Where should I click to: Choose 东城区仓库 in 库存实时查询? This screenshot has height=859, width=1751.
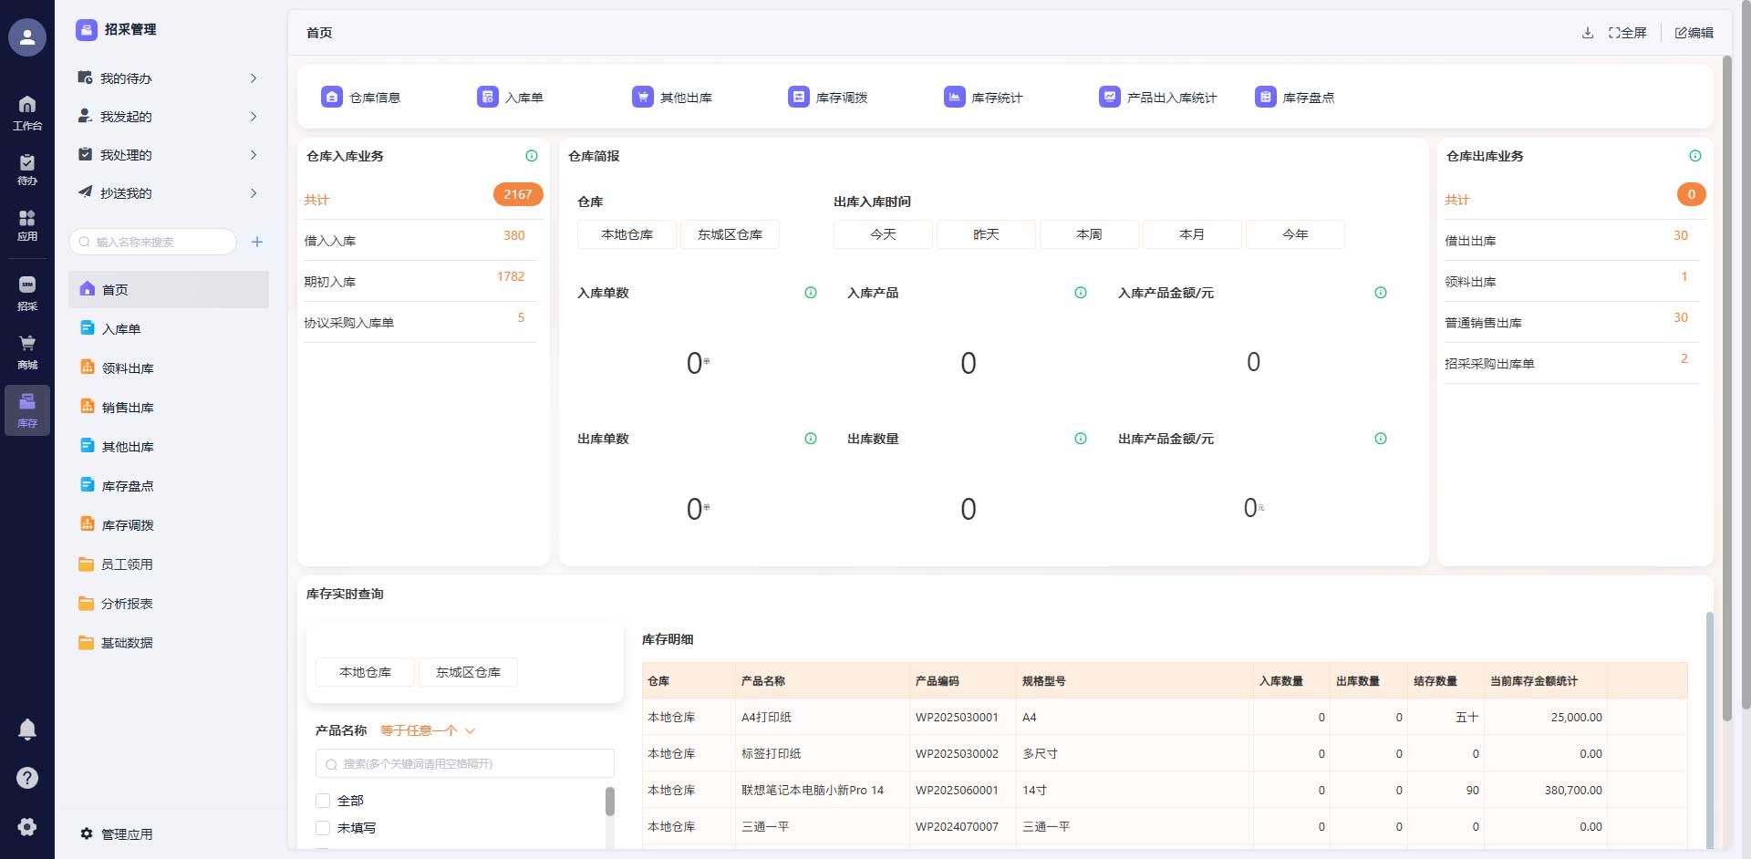point(468,672)
